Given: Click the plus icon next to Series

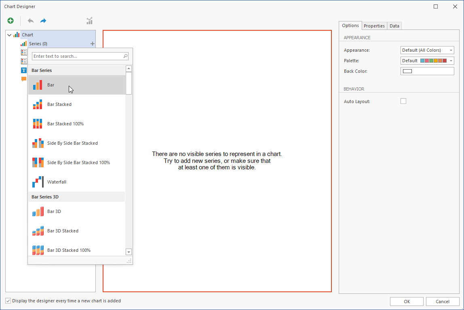Looking at the screenshot, I should coord(93,44).
